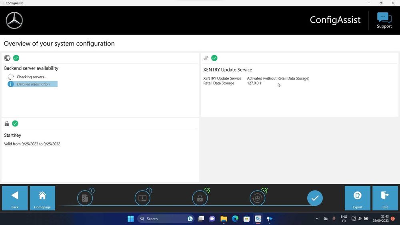This screenshot has width=400, height=225.
Task: Click the XENTRY Update Service heading
Action: click(228, 70)
